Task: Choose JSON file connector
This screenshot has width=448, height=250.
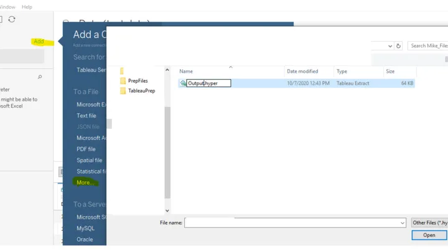Action: (88, 127)
